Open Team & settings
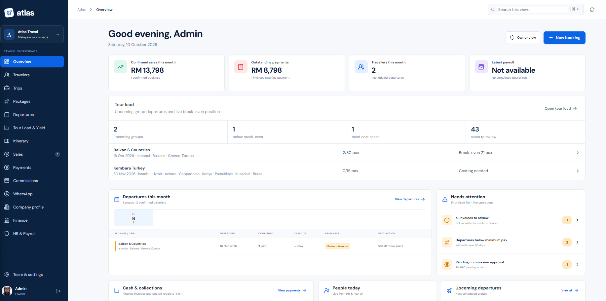The height and width of the screenshot is (301, 606). [x=32, y=275]
